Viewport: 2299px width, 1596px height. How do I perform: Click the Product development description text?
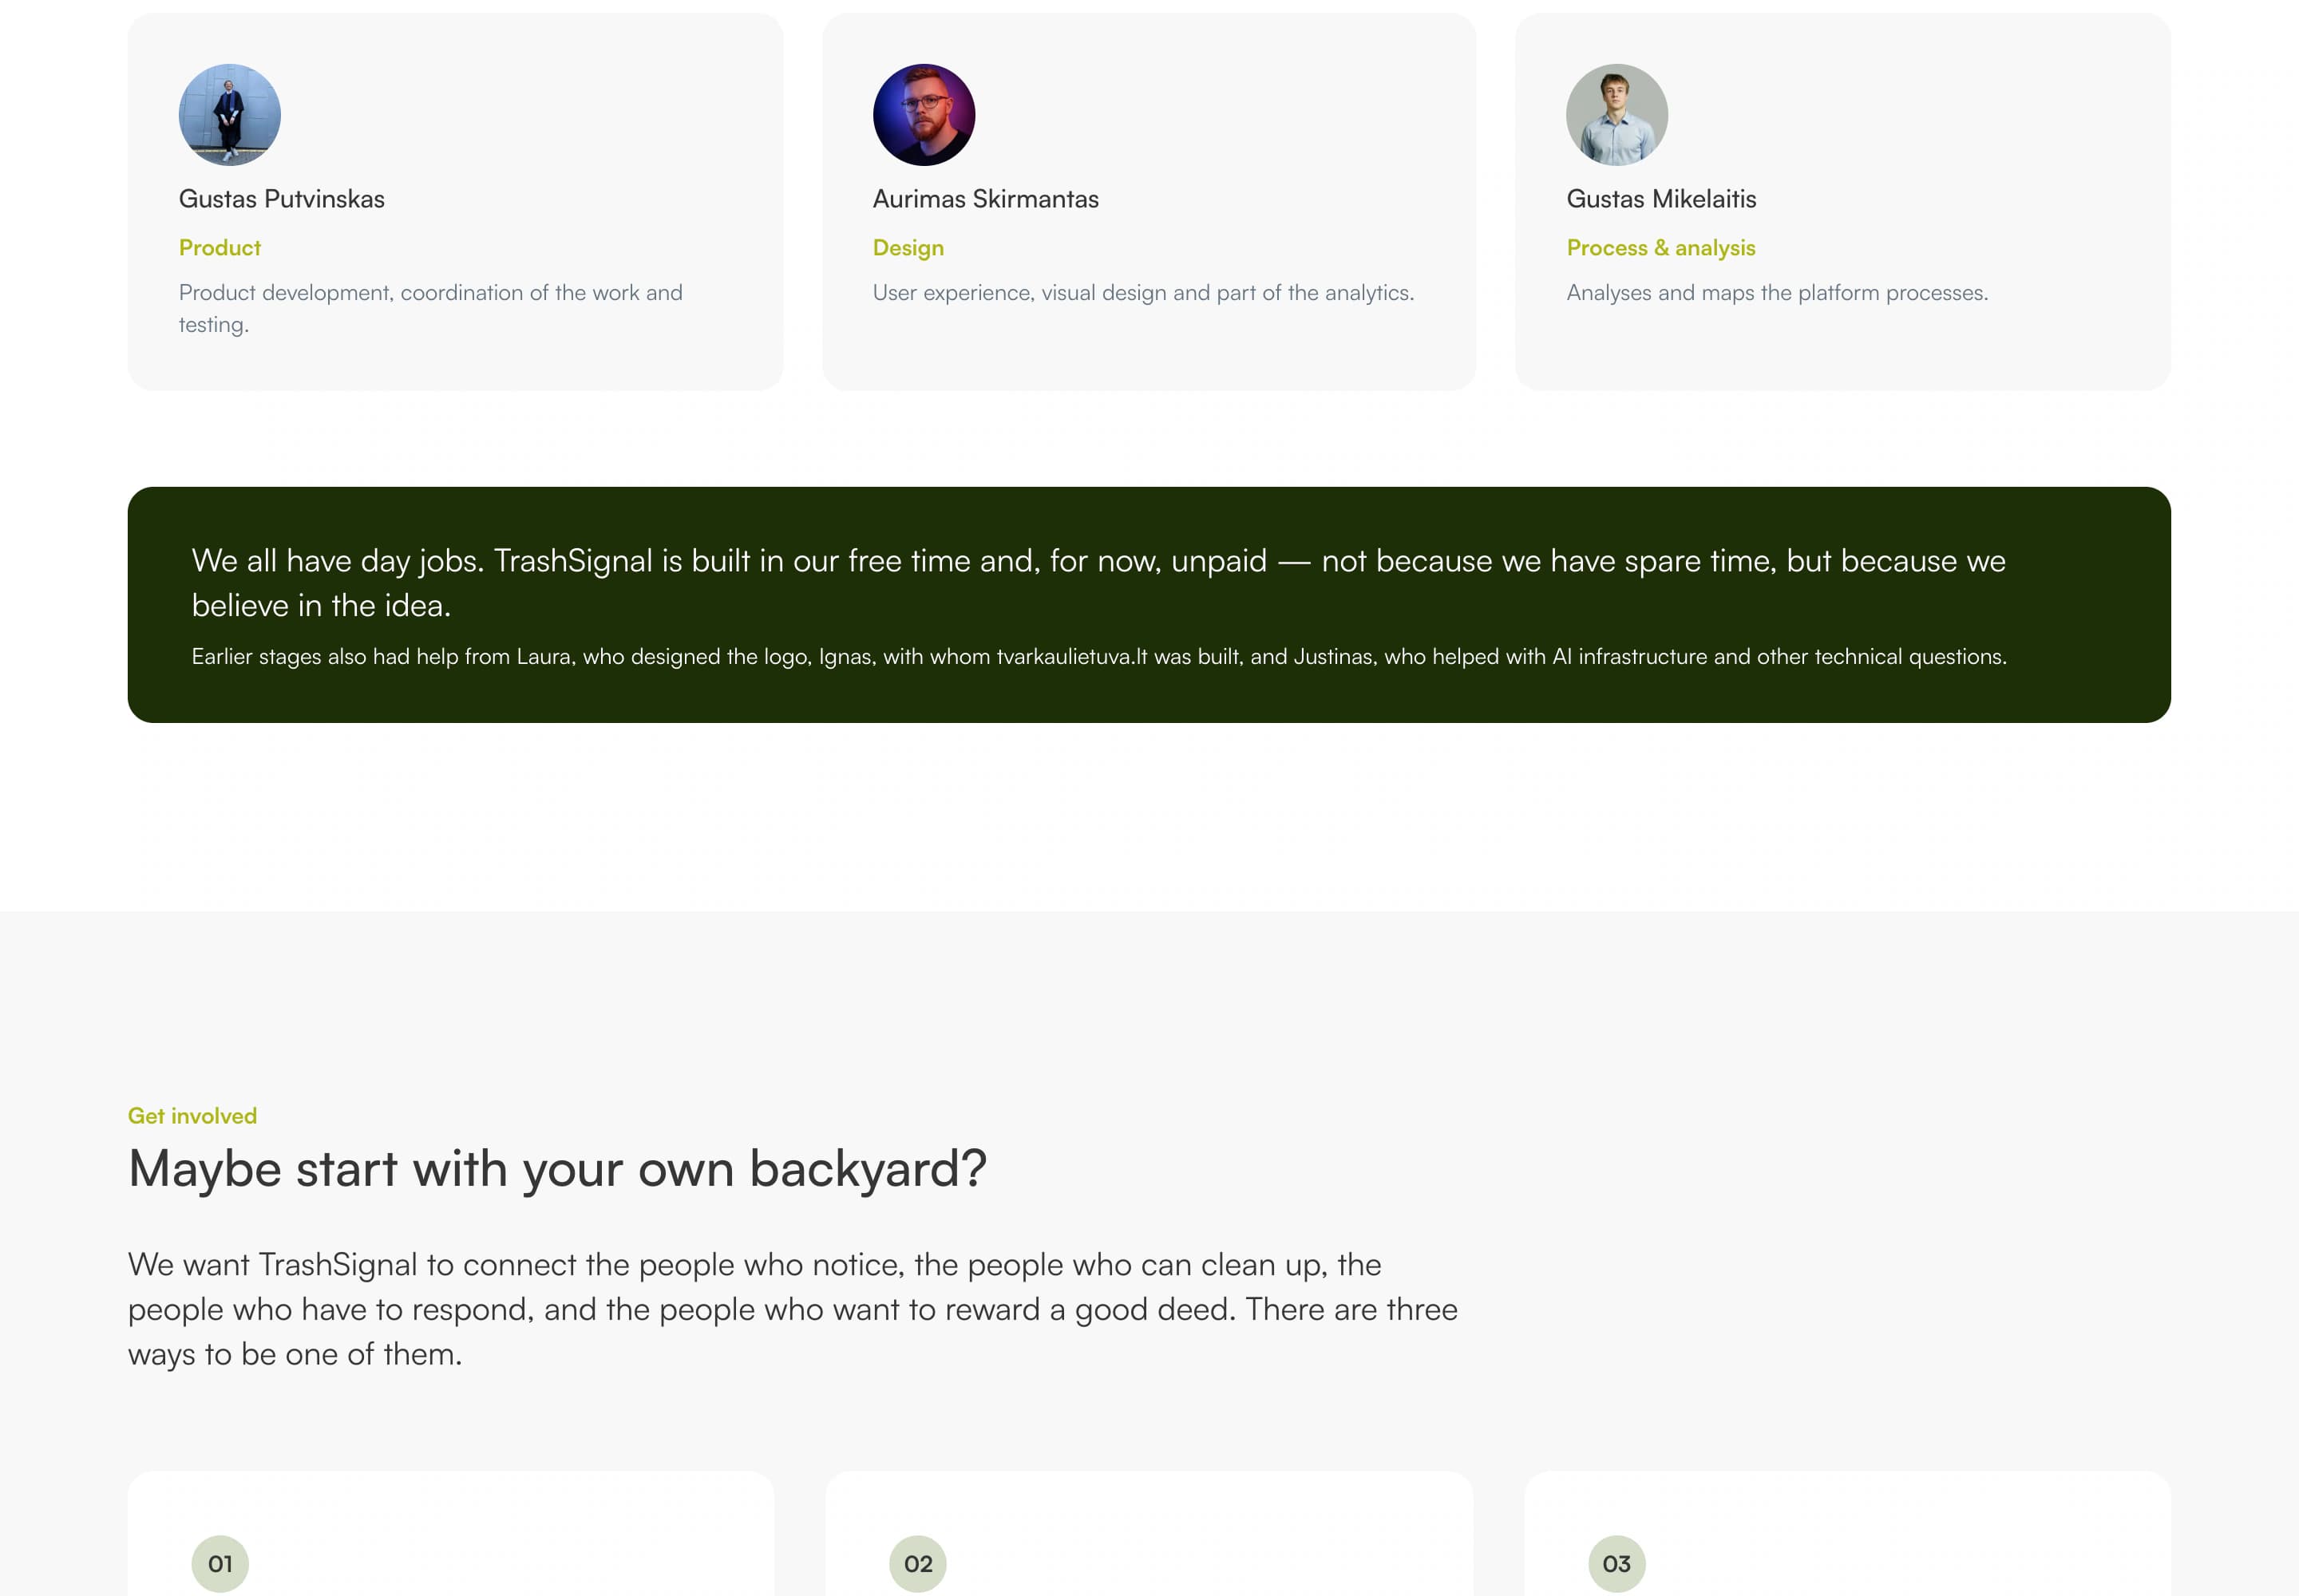coord(430,308)
